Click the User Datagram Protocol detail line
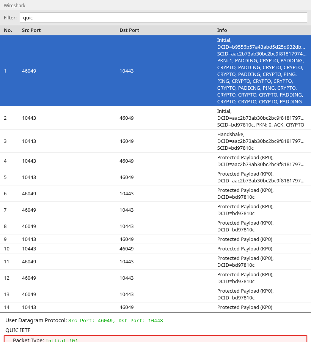 point(84,320)
